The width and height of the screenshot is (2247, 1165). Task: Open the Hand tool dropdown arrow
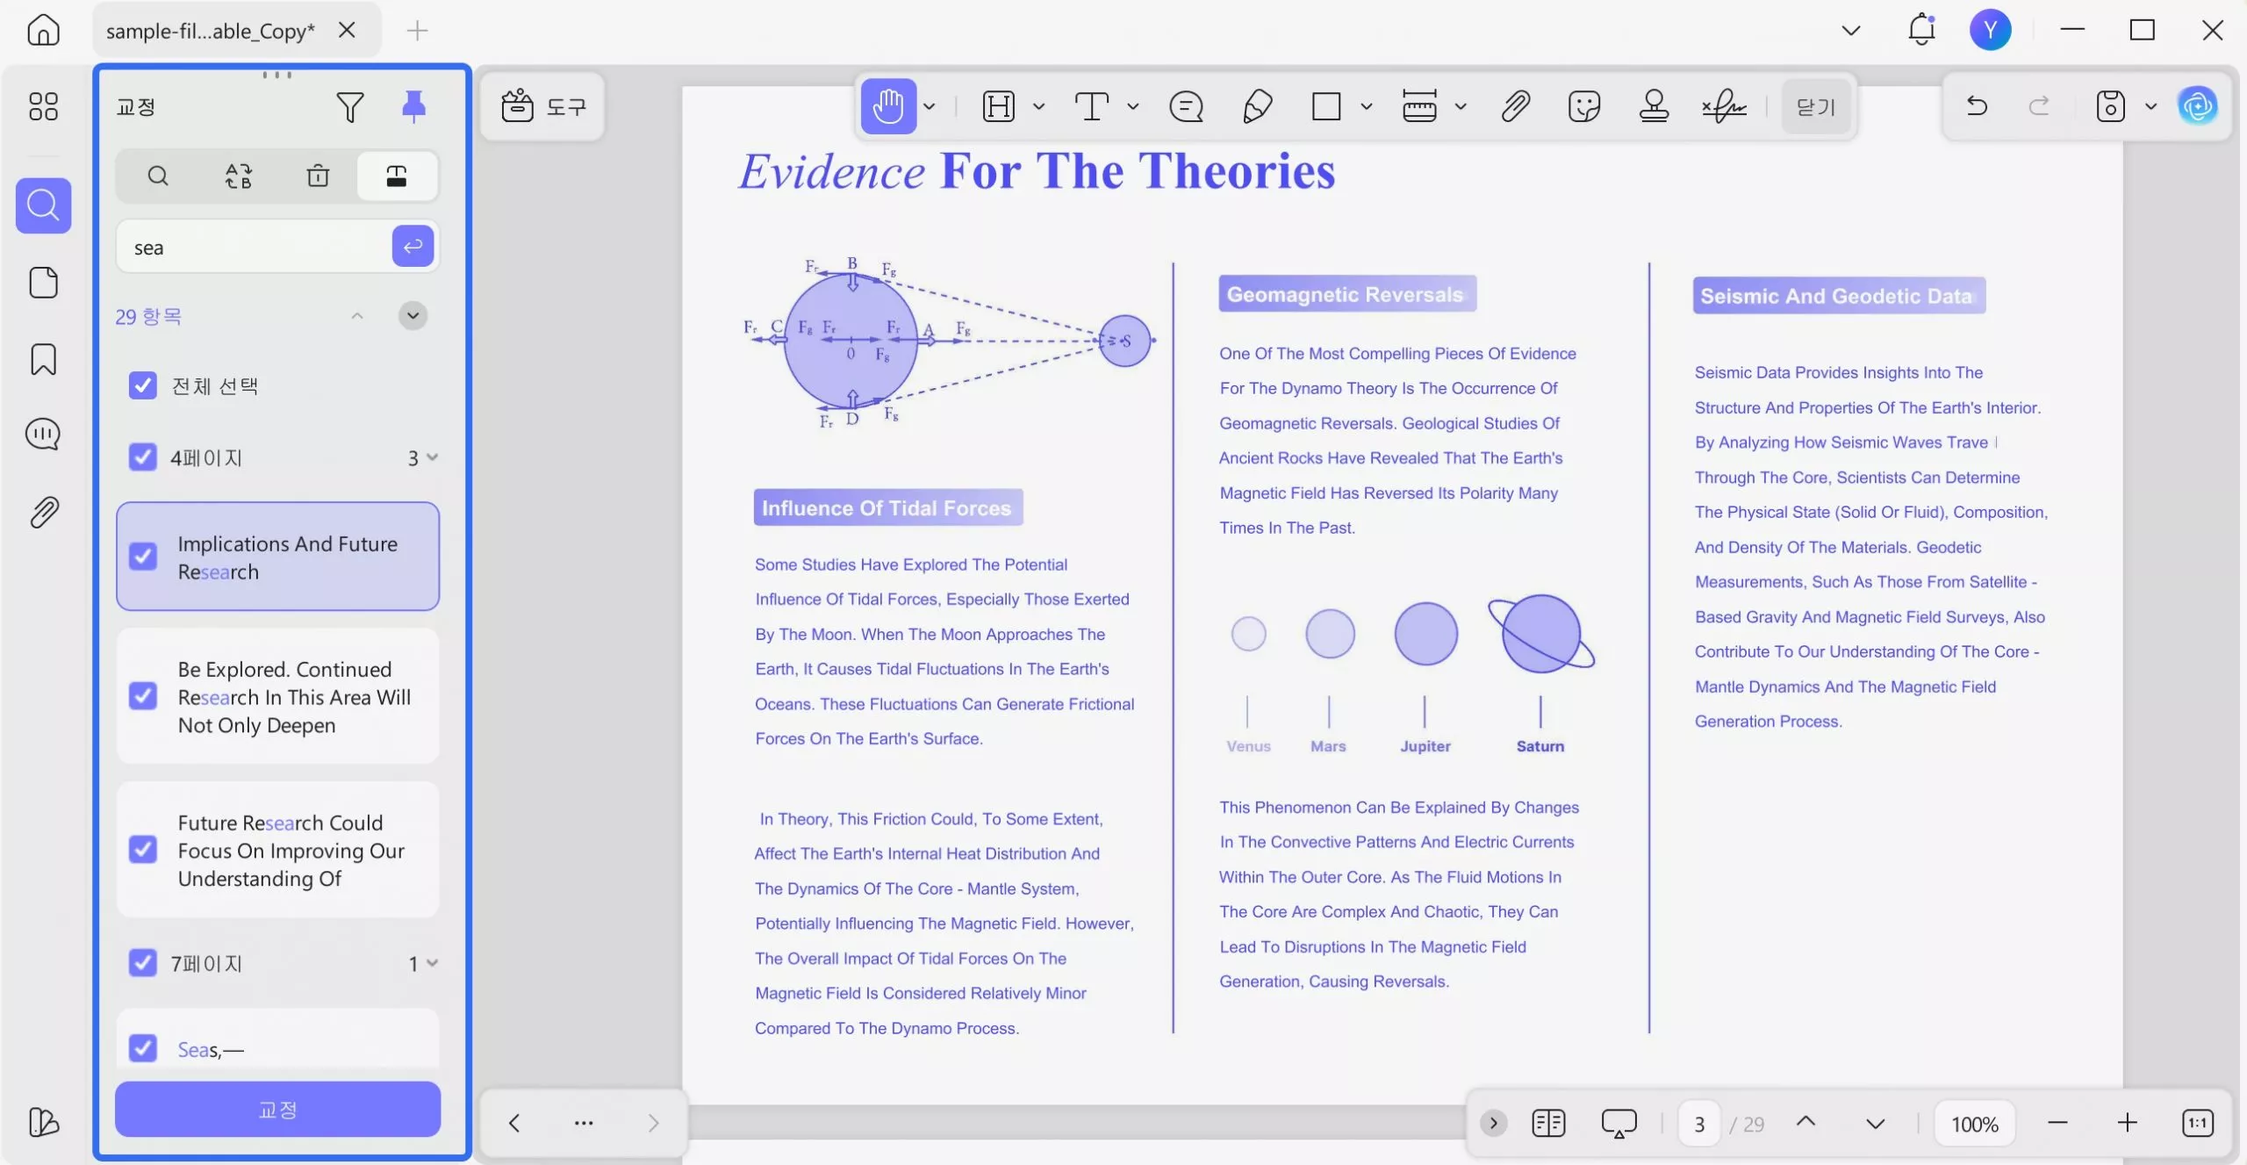[930, 107]
